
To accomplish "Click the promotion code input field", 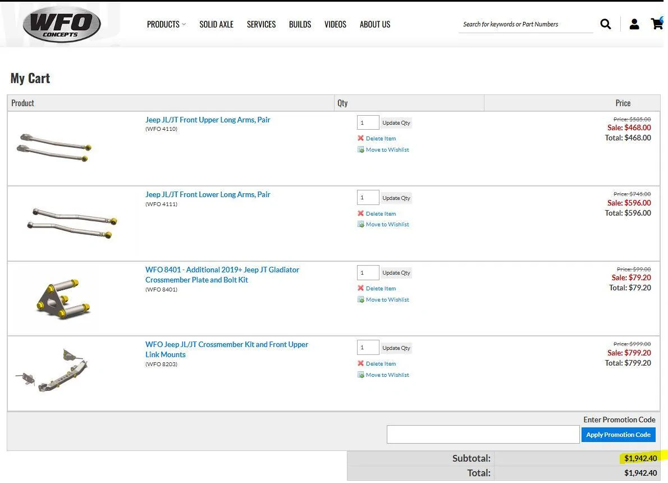I will tap(483, 434).
